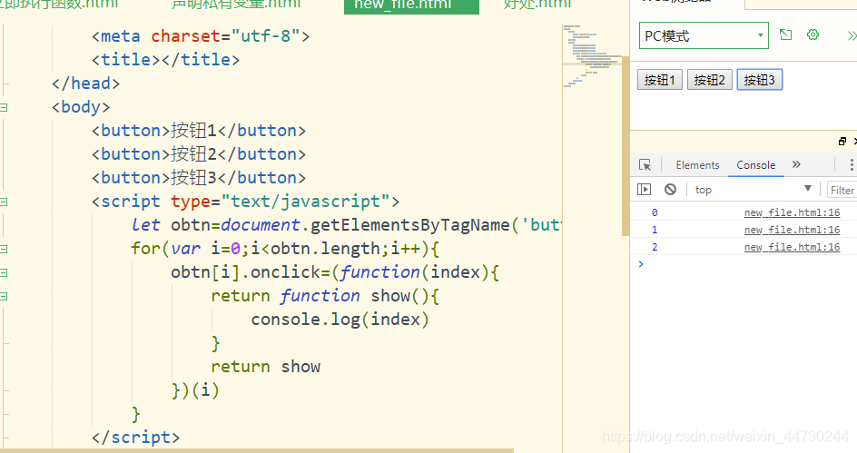This screenshot has width=857, height=453.
Task: Expand more preview toolbar options chevron
Action: click(851, 36)
